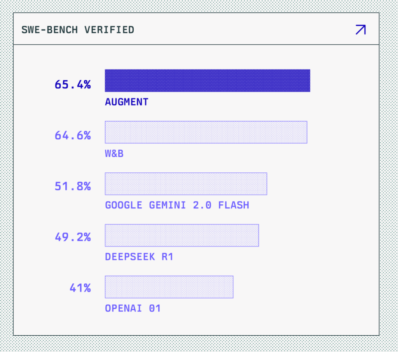Select the Google Gemini 2.0 Flash bar
This screenshot has width=398, height=352.
[x=186, y=184]
